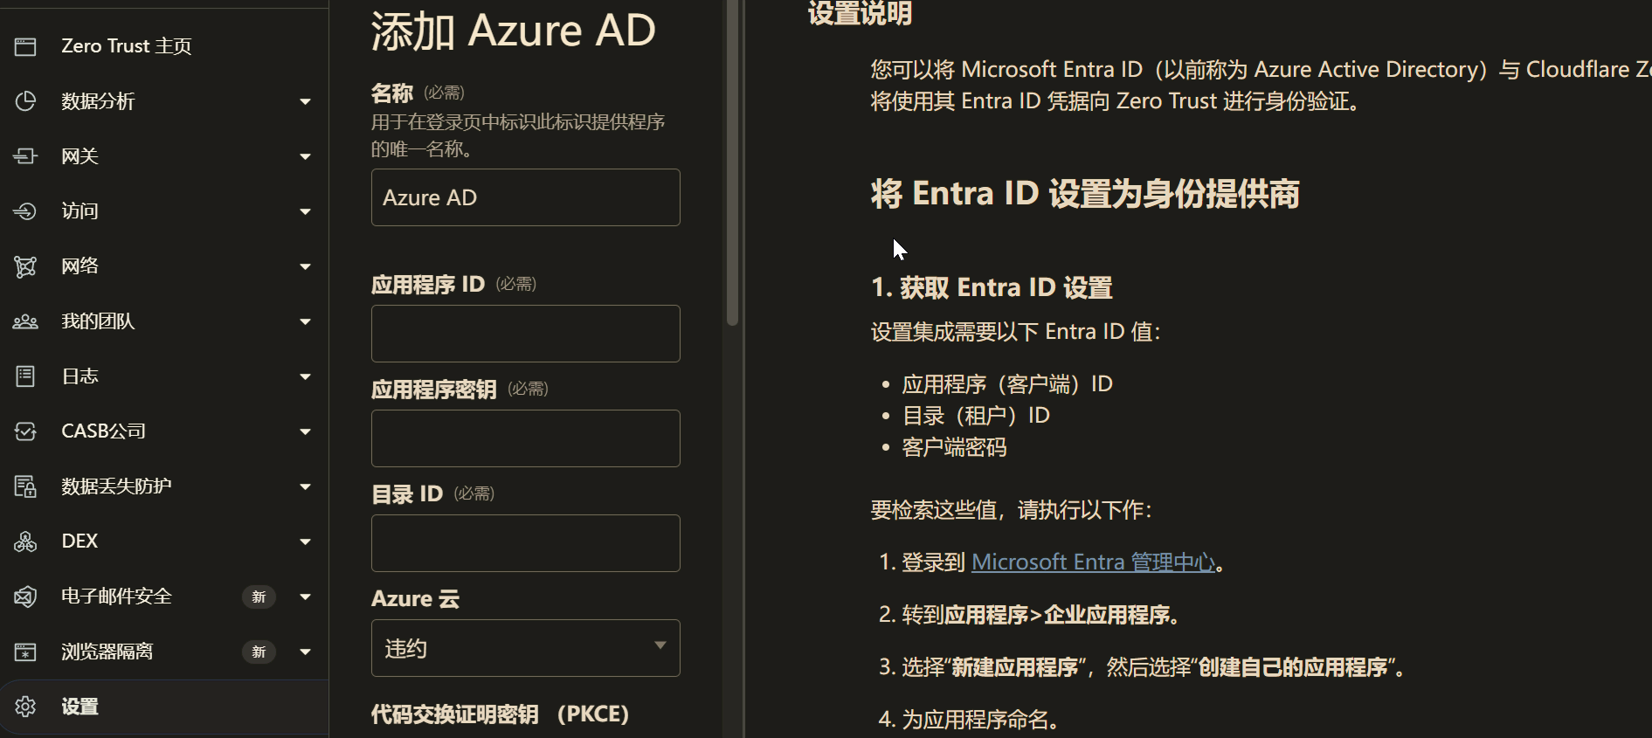Click the DEX icon
The height and width of the screenshot is (738, 1652).
25,541
